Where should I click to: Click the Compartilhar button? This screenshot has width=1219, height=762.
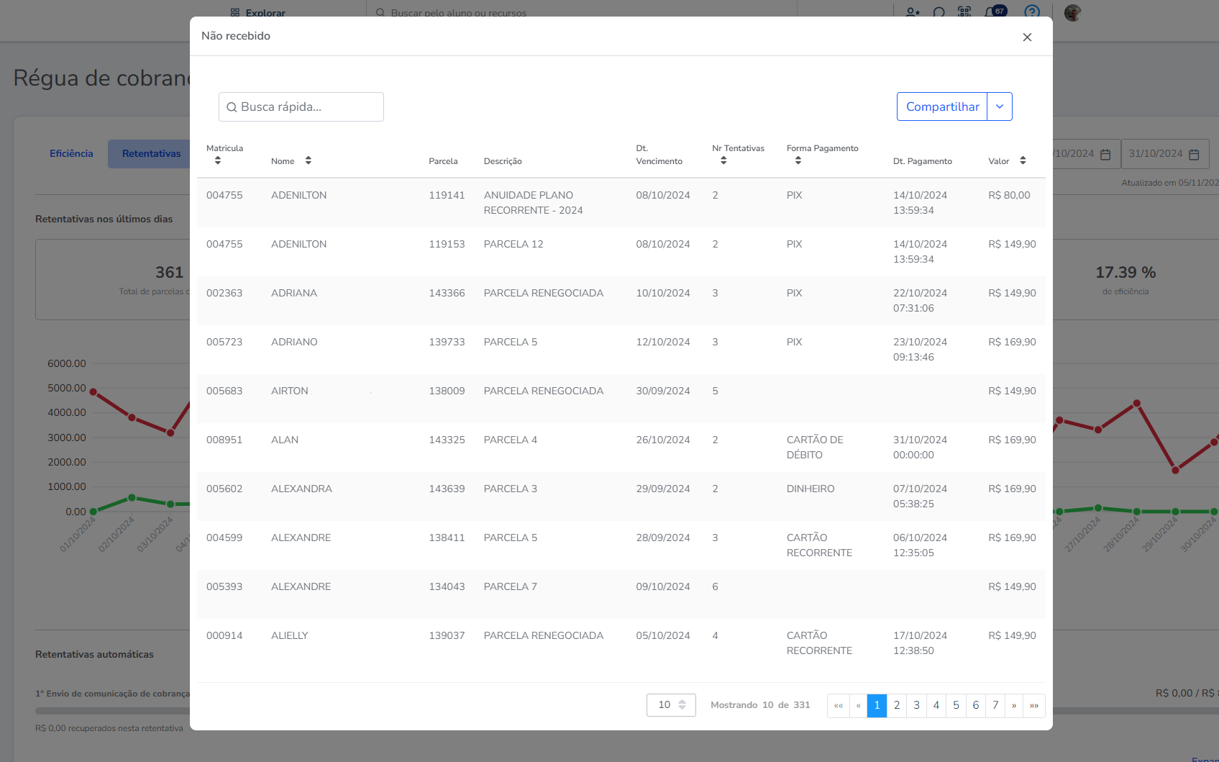coord(942,106)
